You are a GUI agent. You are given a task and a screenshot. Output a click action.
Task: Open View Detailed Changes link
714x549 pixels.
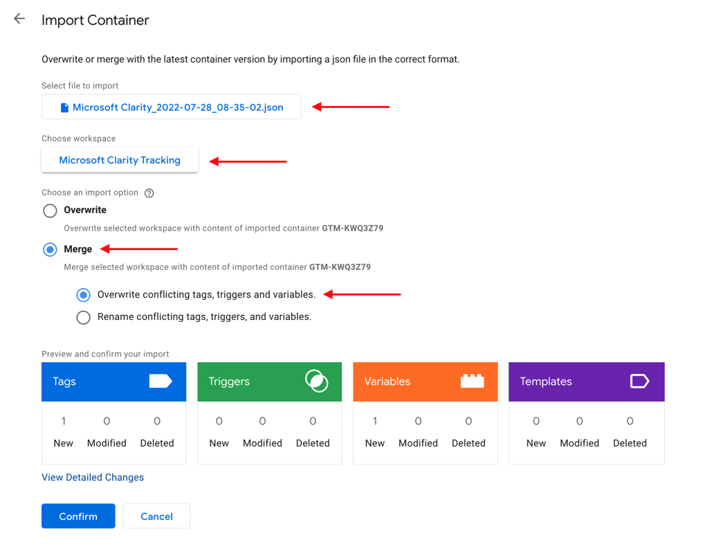93,477
